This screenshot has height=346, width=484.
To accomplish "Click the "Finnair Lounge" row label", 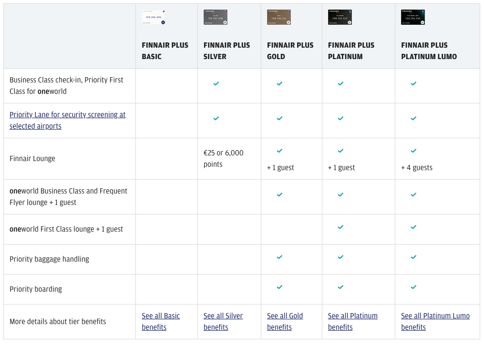I will pyautogui.click(x=32, y=159).
